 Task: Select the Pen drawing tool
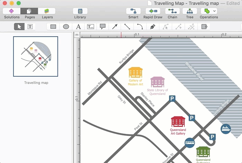point(152,27)
